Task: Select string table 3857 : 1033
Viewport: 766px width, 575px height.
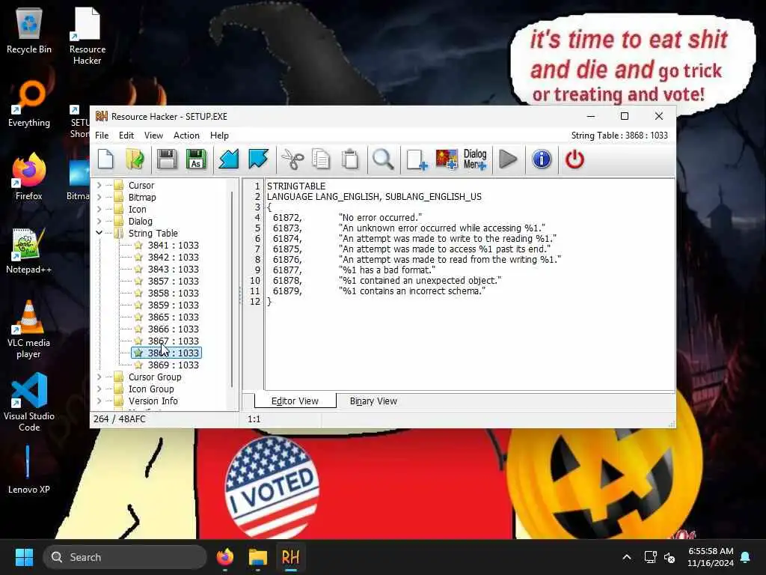Action: point(173,282)
